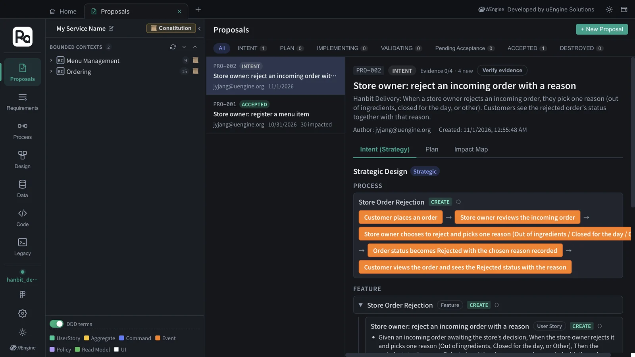Switch to the Impact Map tab
This screenshot has width=635, height=357.
471,149
